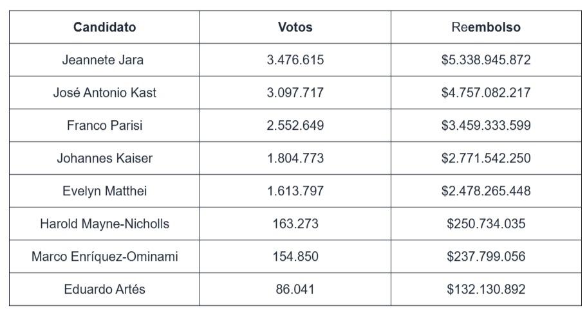The height and width of the screenshot is (311, 587).
Task: Click the $132.130.892 reimbursement amount
Action: coord(486,289)
